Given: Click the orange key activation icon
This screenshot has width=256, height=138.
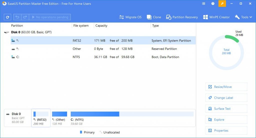Looking at the screenshot, I should (x=222, y=4).
